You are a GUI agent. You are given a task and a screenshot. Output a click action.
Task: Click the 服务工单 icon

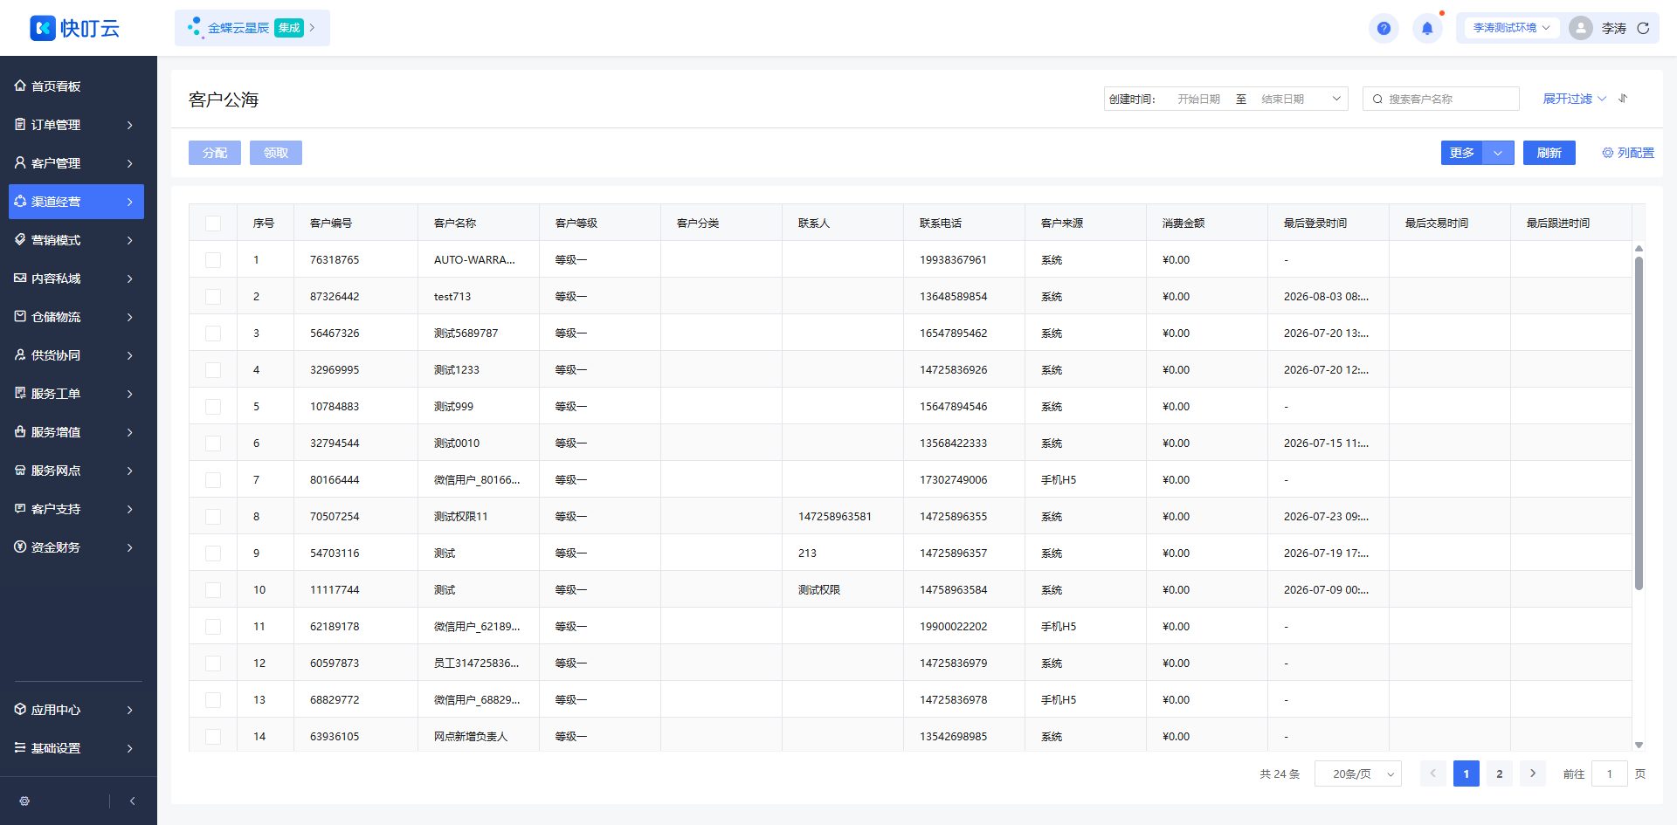click(x=20, y=393)
